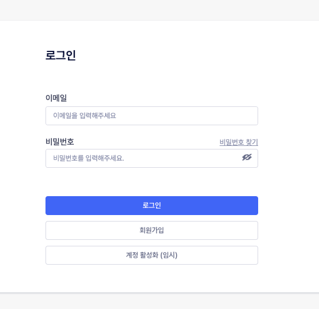319x309 pixels.
Task: Click the 이메일 field label
Action: pos(56,98)
